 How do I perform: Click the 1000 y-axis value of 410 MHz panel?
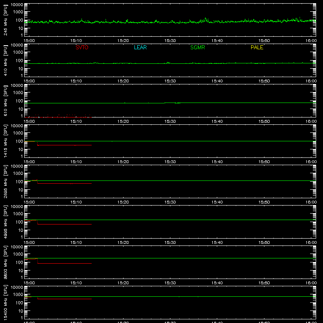(18, 52)
